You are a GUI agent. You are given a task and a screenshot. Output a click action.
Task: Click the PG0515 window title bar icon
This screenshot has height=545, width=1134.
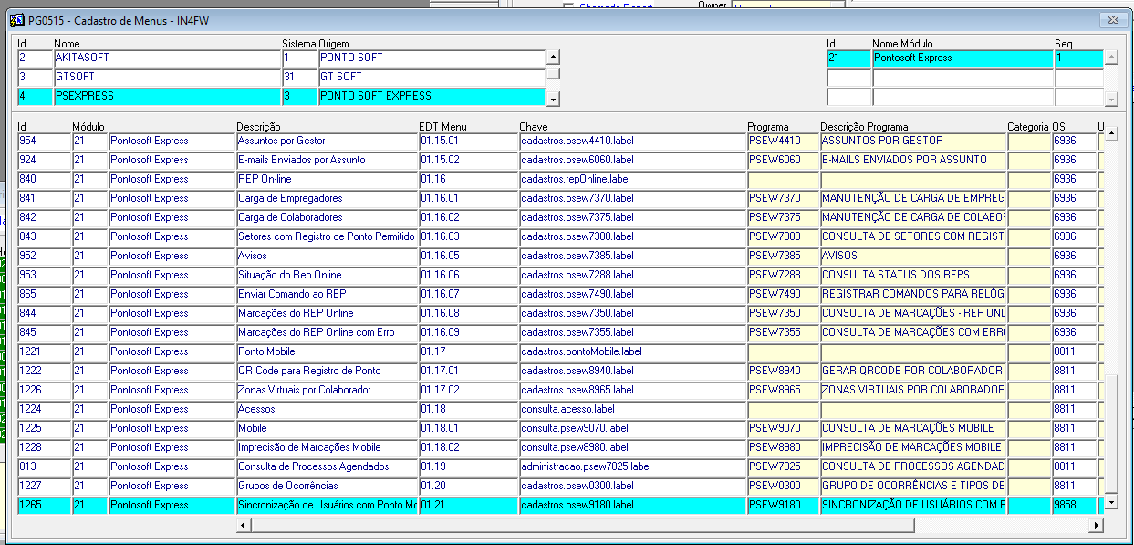pyautogui.click(x=16, y=19)
